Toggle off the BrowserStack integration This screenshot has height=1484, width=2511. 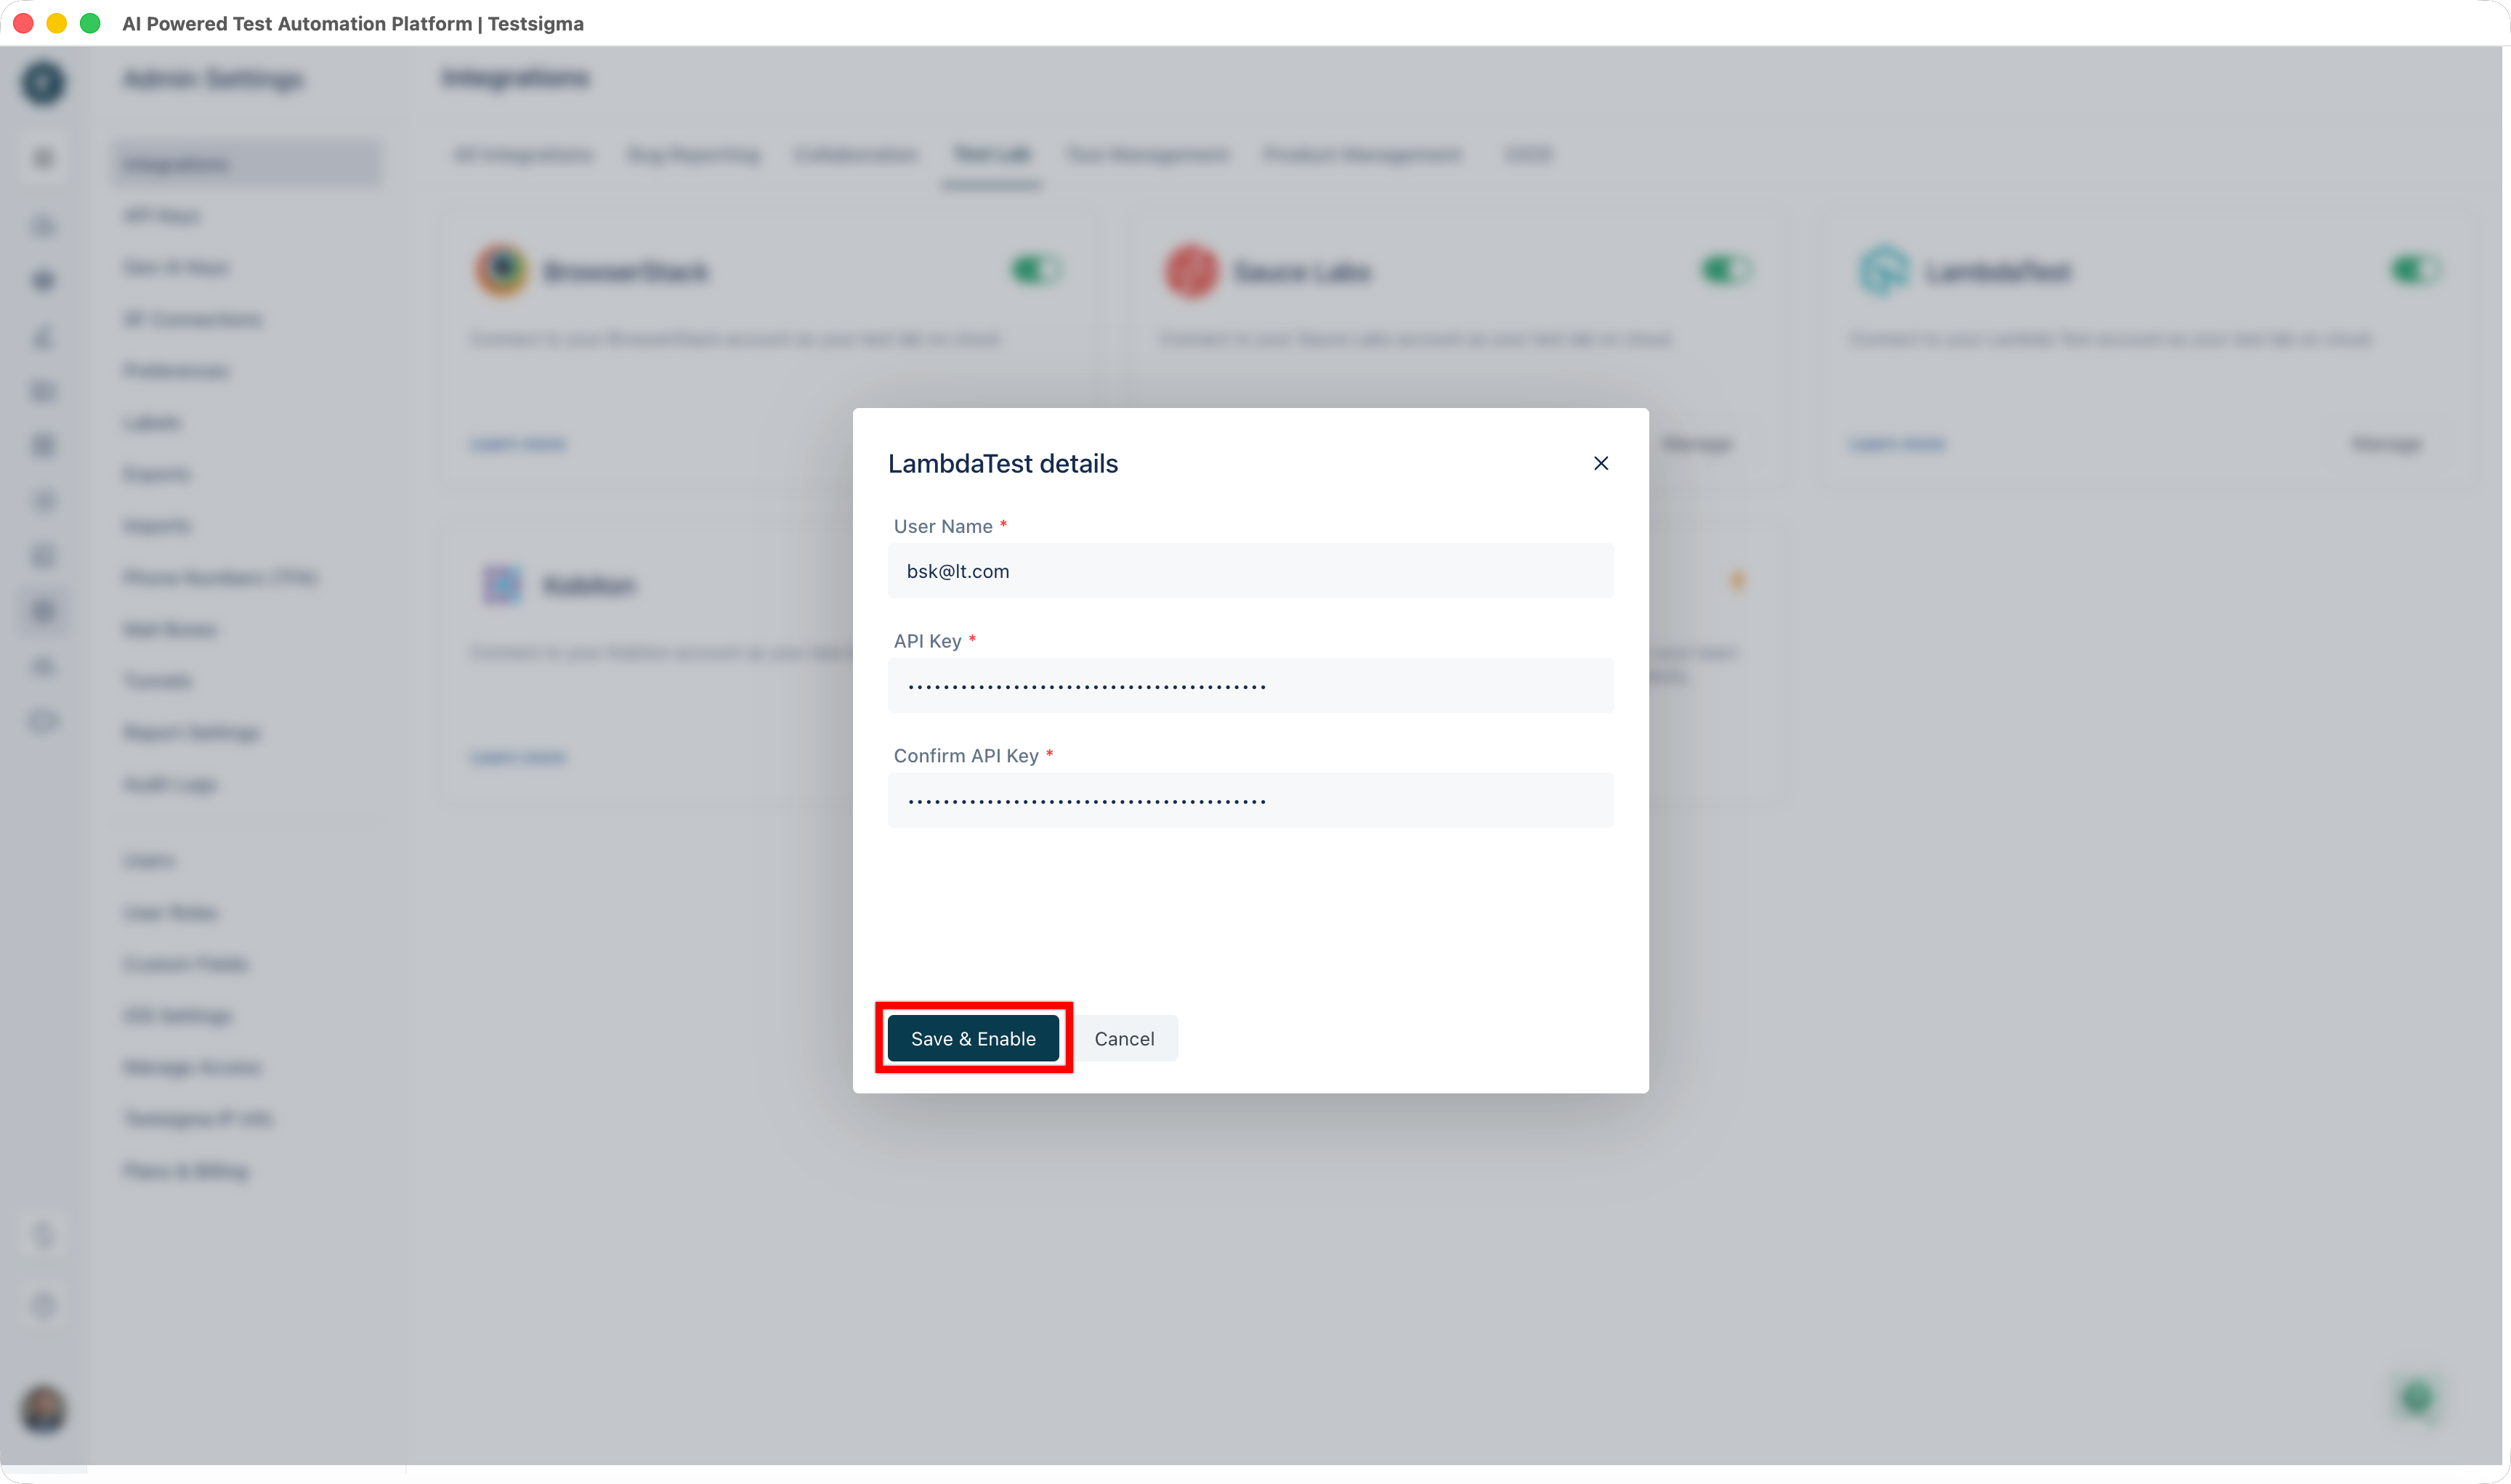pyautogui.click(x=1037, y=269)
